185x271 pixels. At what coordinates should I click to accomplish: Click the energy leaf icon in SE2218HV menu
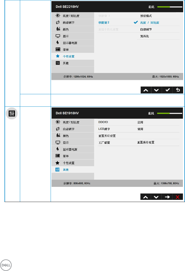pyautogui.click(x=58, y=42)
